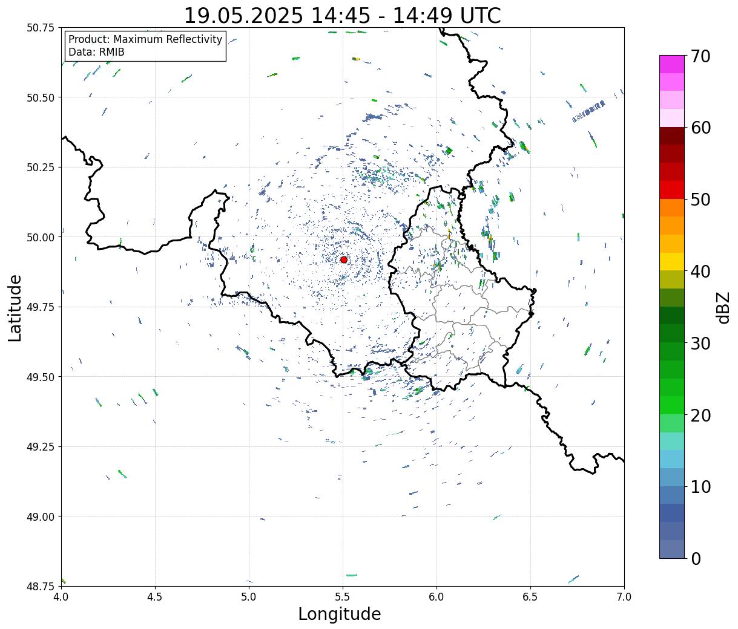Click the 'Data: RMIB' text
738x629 pixels.
pos(96,52)
